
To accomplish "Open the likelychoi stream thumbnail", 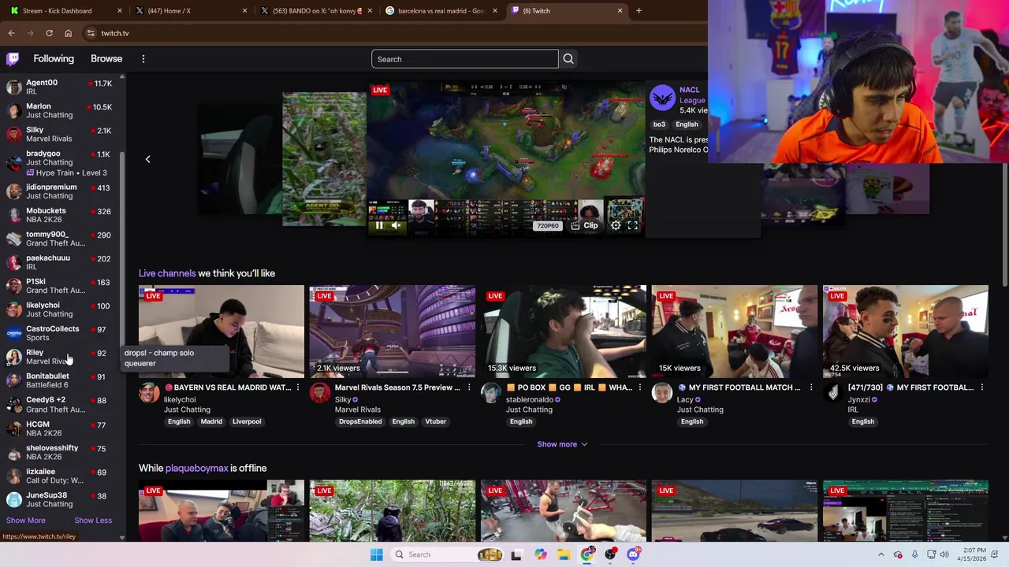I will click(x=222, y=332).
